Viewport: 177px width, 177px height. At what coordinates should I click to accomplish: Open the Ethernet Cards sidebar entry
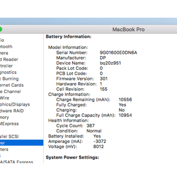[12, 85]
